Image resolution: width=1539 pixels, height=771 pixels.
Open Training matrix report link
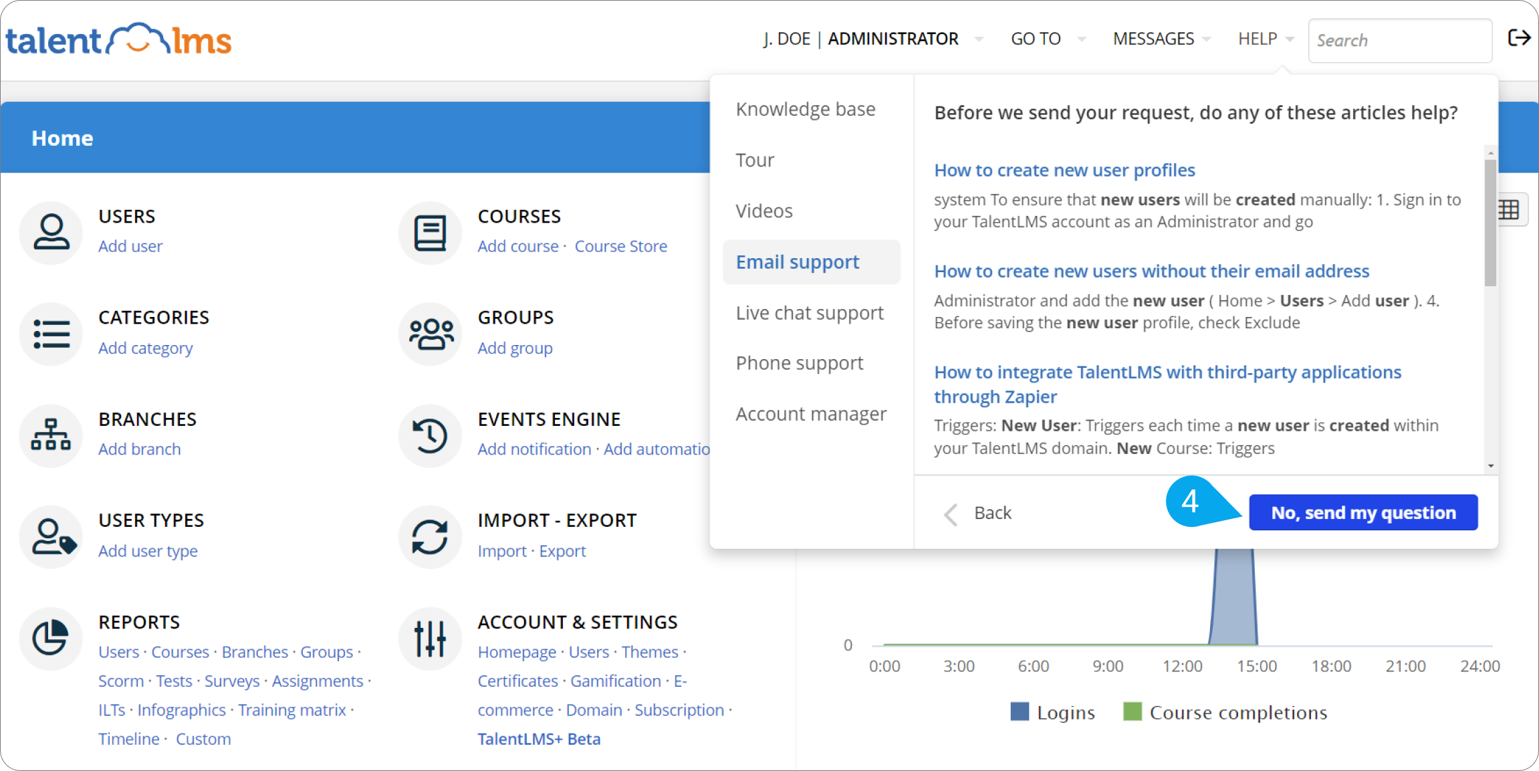tap(292, 709)
